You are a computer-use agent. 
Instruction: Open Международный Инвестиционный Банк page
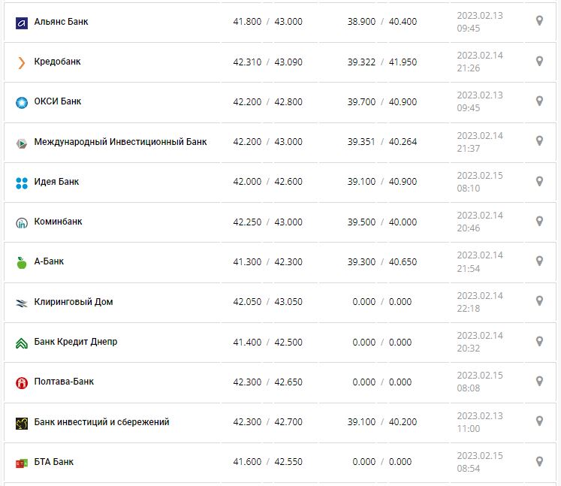pos(120,141)
